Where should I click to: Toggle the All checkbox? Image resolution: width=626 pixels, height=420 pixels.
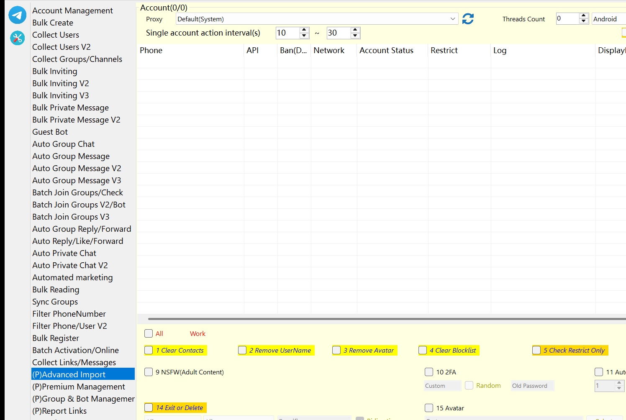(x=149, y=333)
